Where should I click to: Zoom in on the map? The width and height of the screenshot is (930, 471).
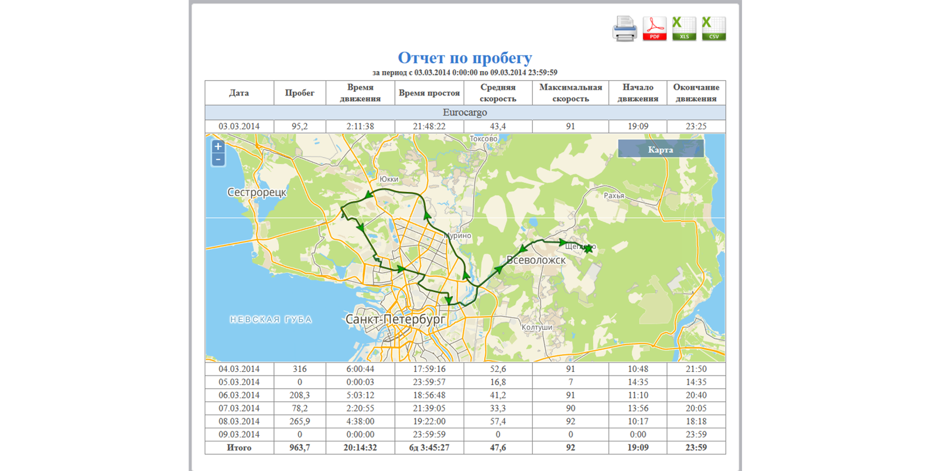pyautogui.click(x=218, y=147)
